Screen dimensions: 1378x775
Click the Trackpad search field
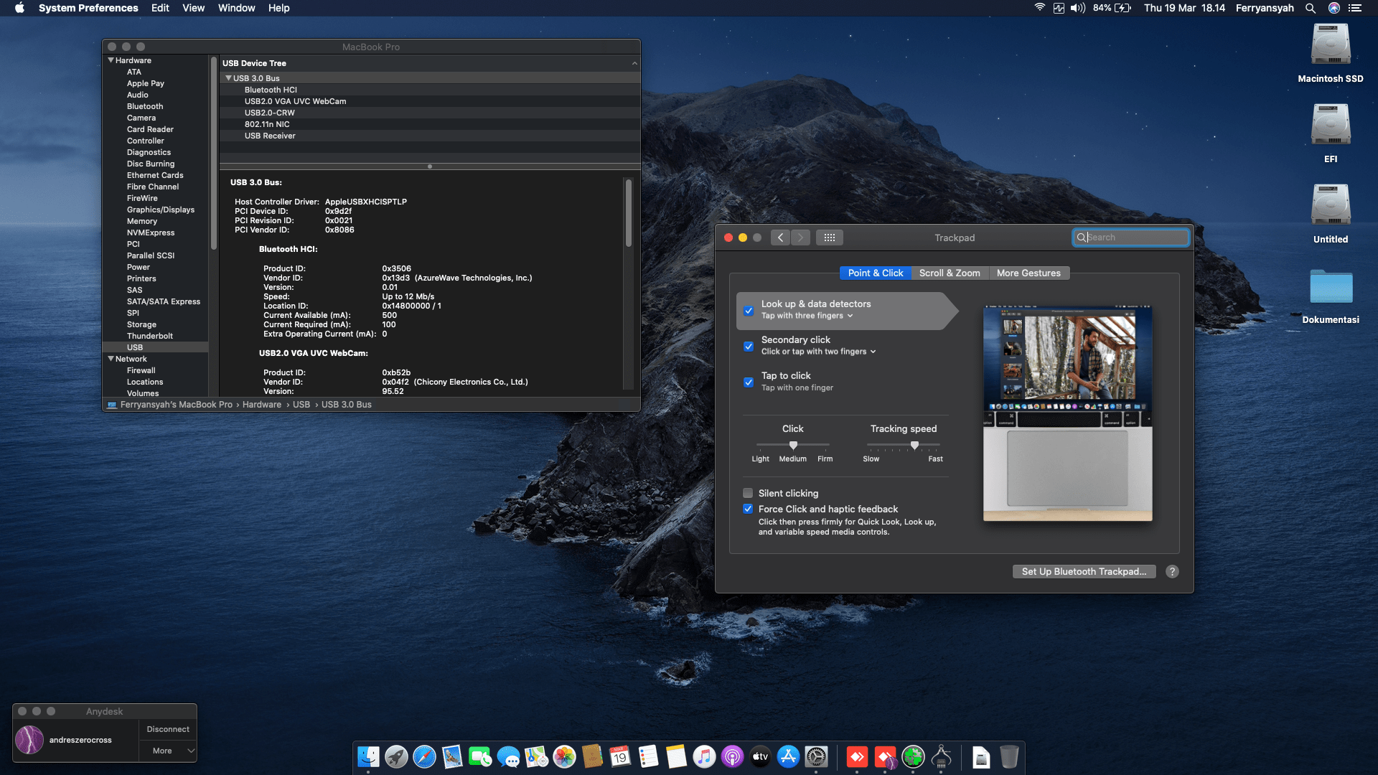(1130, 238)
